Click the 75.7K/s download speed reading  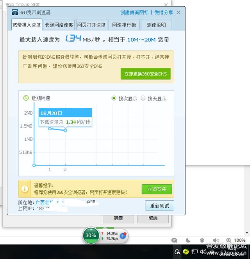point(112,239)
